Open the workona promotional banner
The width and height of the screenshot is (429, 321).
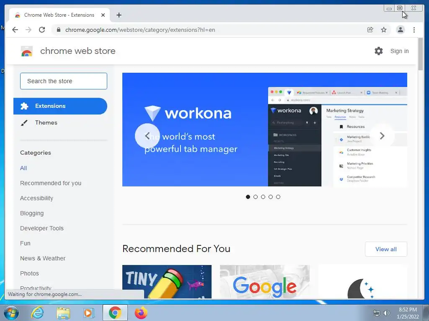265,130
